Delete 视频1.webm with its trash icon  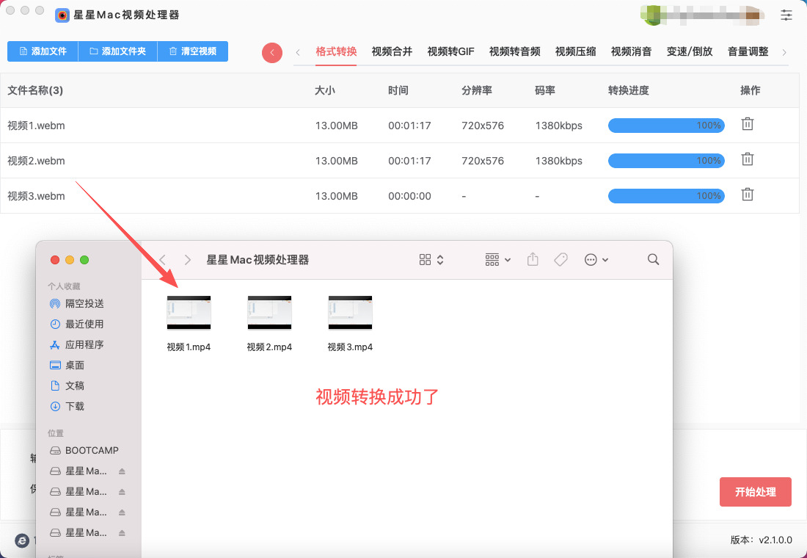pyautogui.click(x=747, y=124)
